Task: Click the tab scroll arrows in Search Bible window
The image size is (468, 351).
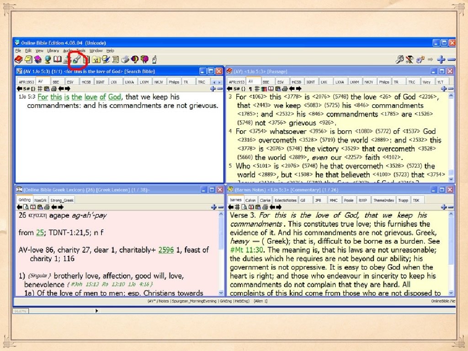Action: click(x=216, y=82)
